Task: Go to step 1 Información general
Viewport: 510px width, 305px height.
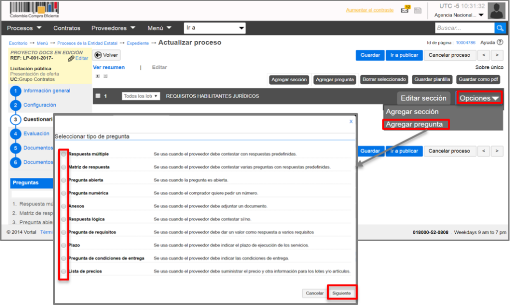Action: pyautogui.click(x=46, y=91)
